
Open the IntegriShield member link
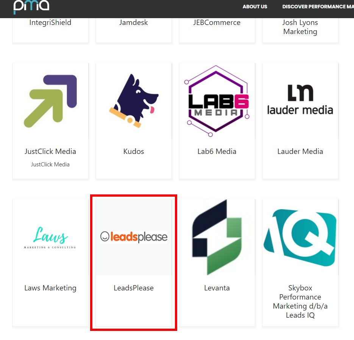point(50,23)
